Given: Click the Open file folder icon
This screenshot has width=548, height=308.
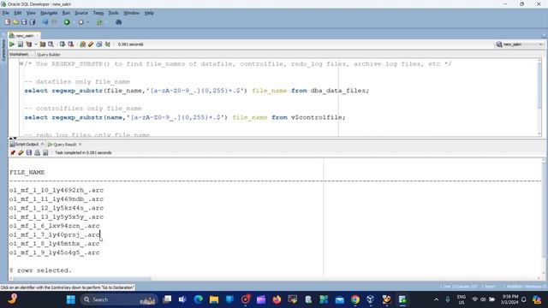Looking at the screenshot, I should pos(15,22).
